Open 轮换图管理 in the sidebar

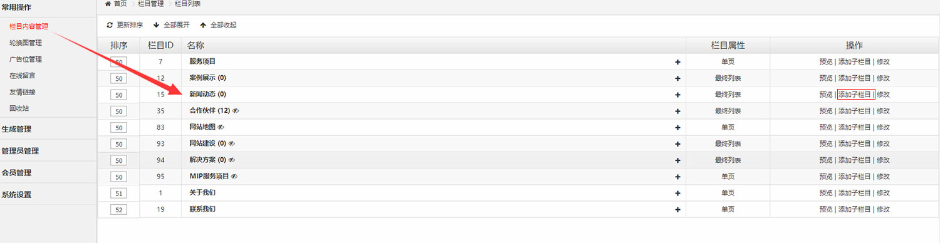click(x=25, y=43)
